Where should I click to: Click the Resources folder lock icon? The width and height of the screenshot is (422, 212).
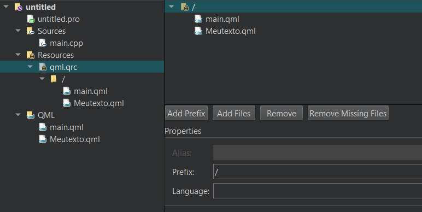coord(31,55)
